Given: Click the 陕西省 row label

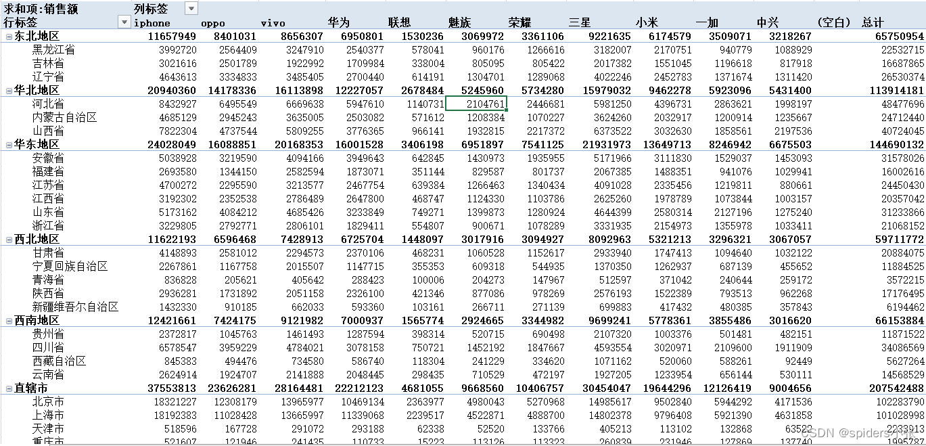Looking at the screenshot, I should [48, 293].
